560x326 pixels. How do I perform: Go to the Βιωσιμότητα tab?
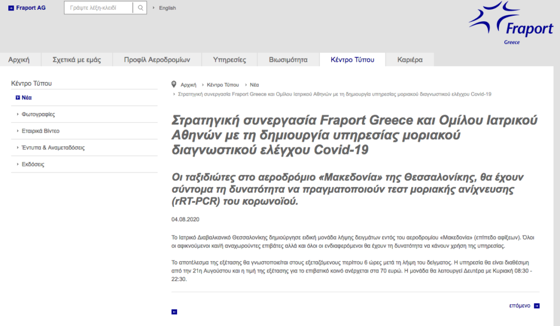tap(288, 60)
